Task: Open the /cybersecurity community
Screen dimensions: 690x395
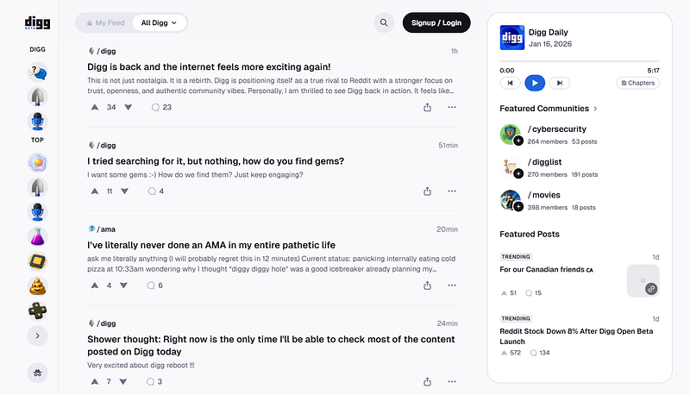Action: (x=557, y=129)
